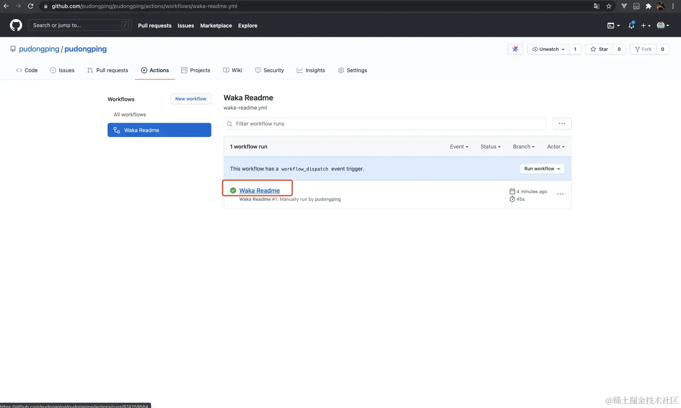Star the pudongping repository

(599, 49)
